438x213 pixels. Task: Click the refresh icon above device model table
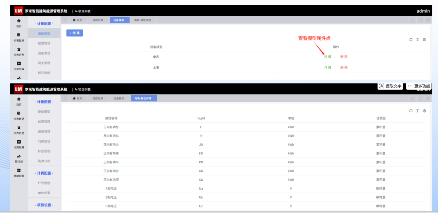coord(411,40)
